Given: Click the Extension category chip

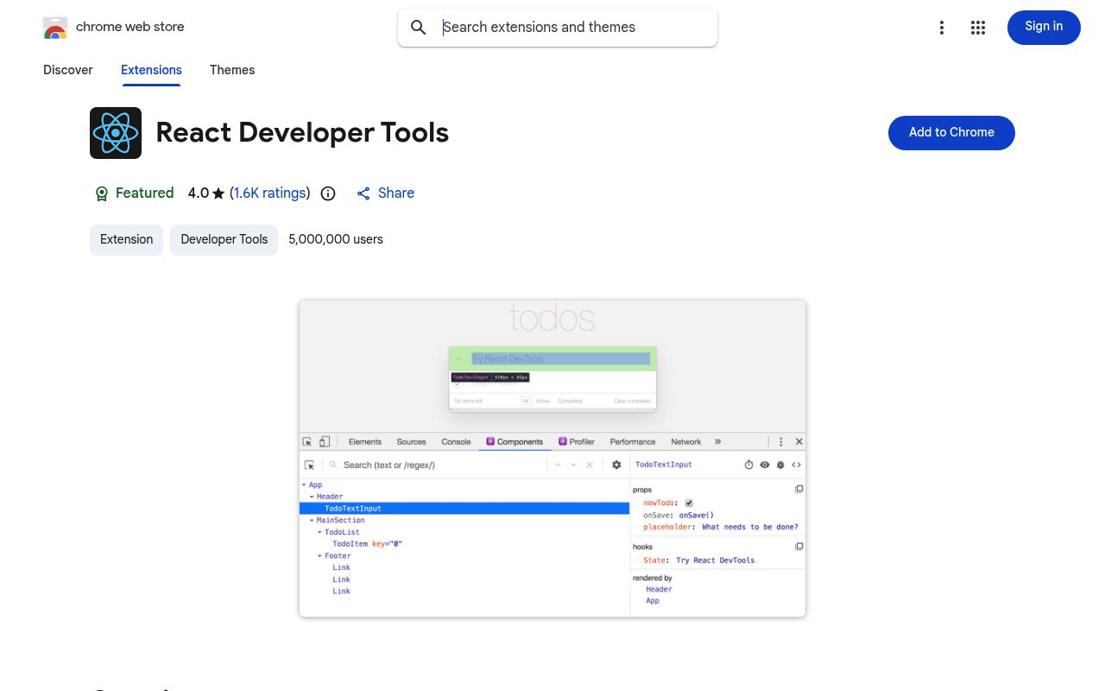Looking at the screenshot, I should click(126, 239).
